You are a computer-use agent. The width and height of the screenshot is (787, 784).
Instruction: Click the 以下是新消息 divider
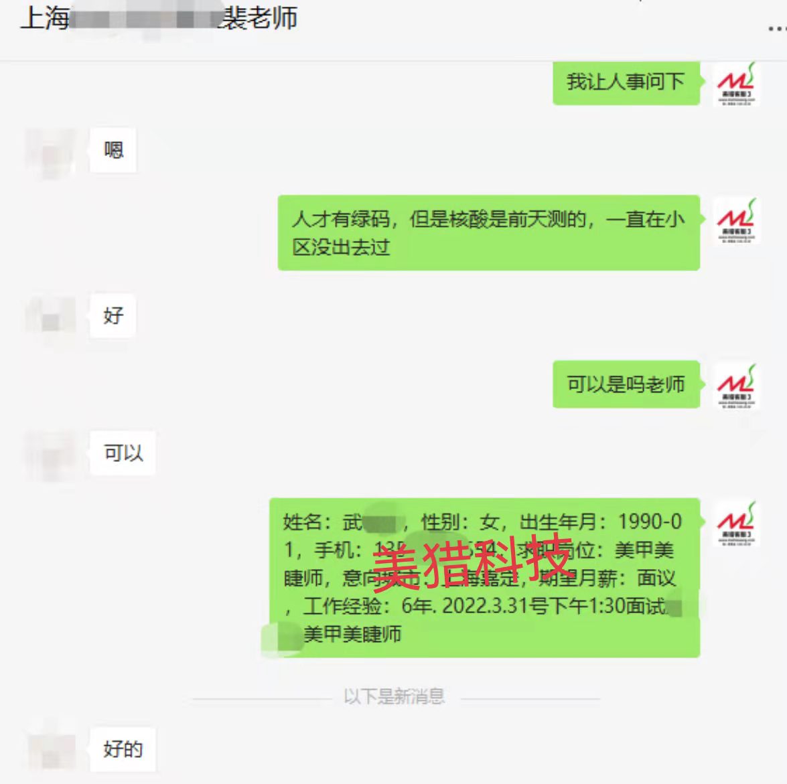(x=395, y=696)
